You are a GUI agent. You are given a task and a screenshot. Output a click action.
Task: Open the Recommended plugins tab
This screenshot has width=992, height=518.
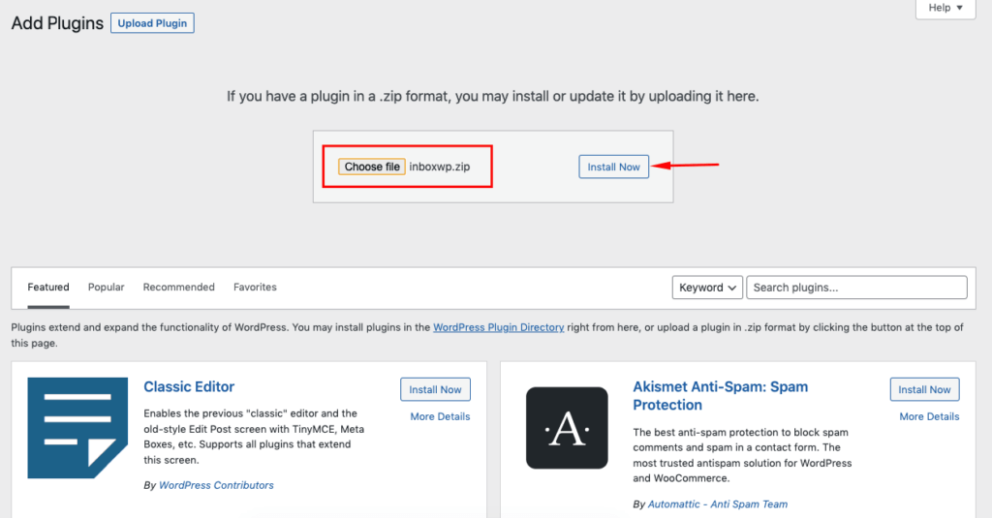tap(178, 288)
